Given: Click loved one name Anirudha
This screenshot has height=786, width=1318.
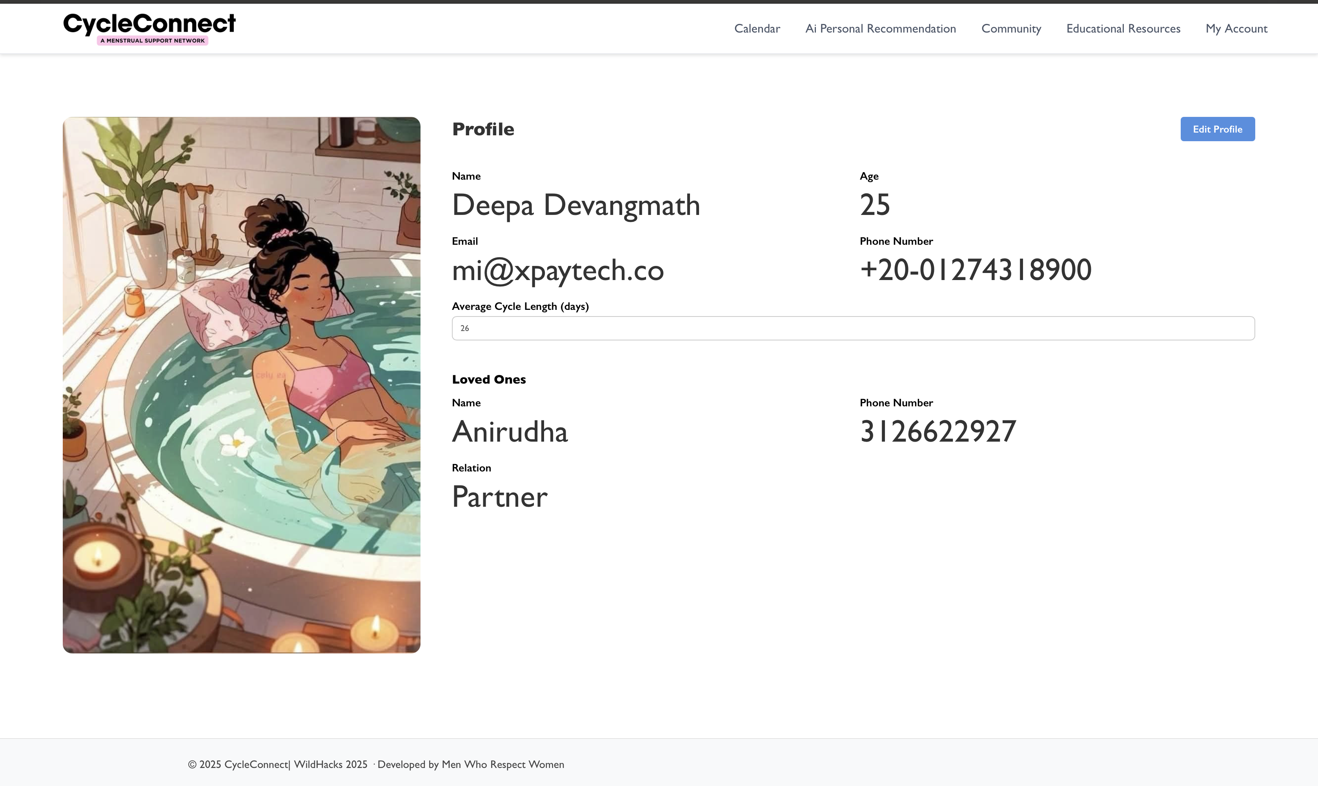Looking at the screenshot, I should click(510, 432).
